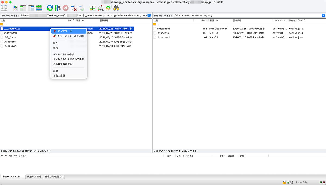Compare directories with the magnifier icon
The height and width of the screenshot is (185, 326).
[x=100, y=8]
